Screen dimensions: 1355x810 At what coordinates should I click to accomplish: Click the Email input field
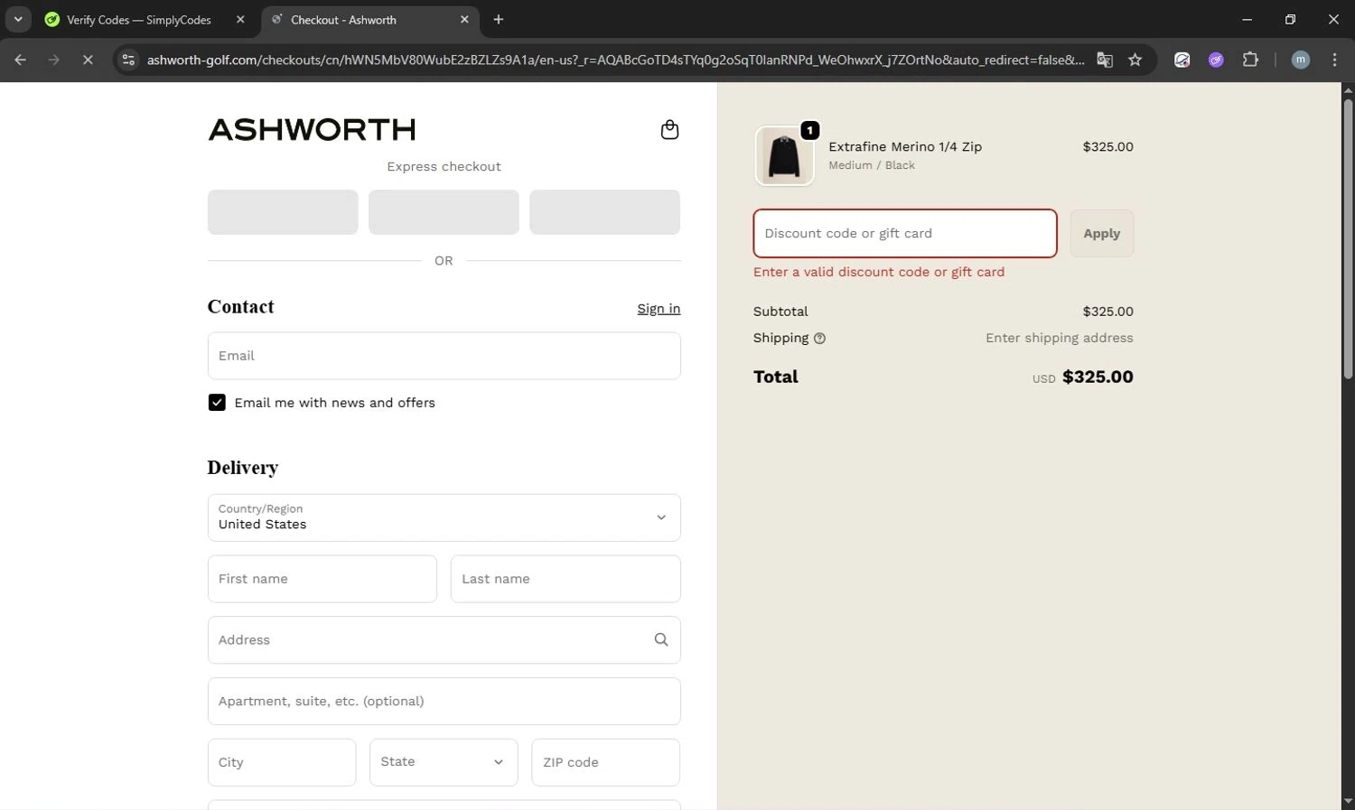click(444, 356)
